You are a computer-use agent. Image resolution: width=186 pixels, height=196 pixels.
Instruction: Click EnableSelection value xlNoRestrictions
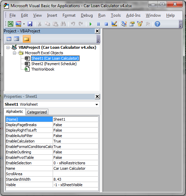75,163
